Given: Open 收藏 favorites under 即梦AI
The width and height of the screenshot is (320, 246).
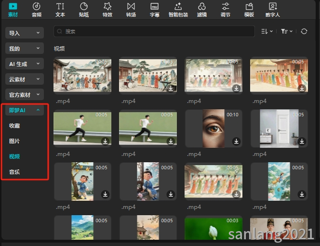Looking at the screenshot, I should coord(14,126).
